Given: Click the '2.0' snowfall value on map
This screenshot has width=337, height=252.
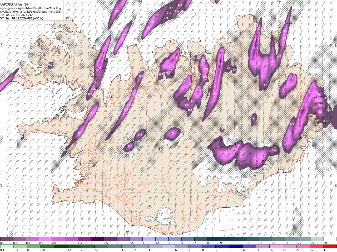Looking at the screenshot, I should click(303, 108).
